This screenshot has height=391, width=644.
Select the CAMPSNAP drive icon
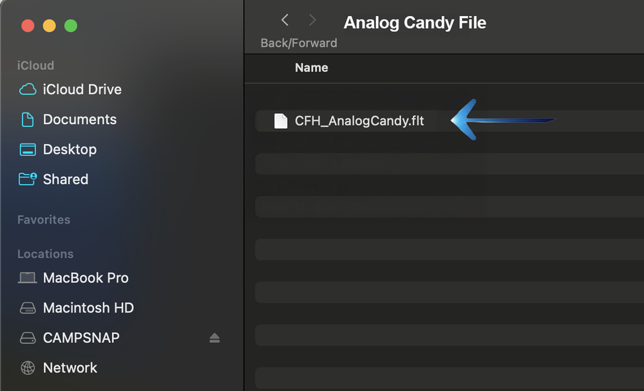28,338
